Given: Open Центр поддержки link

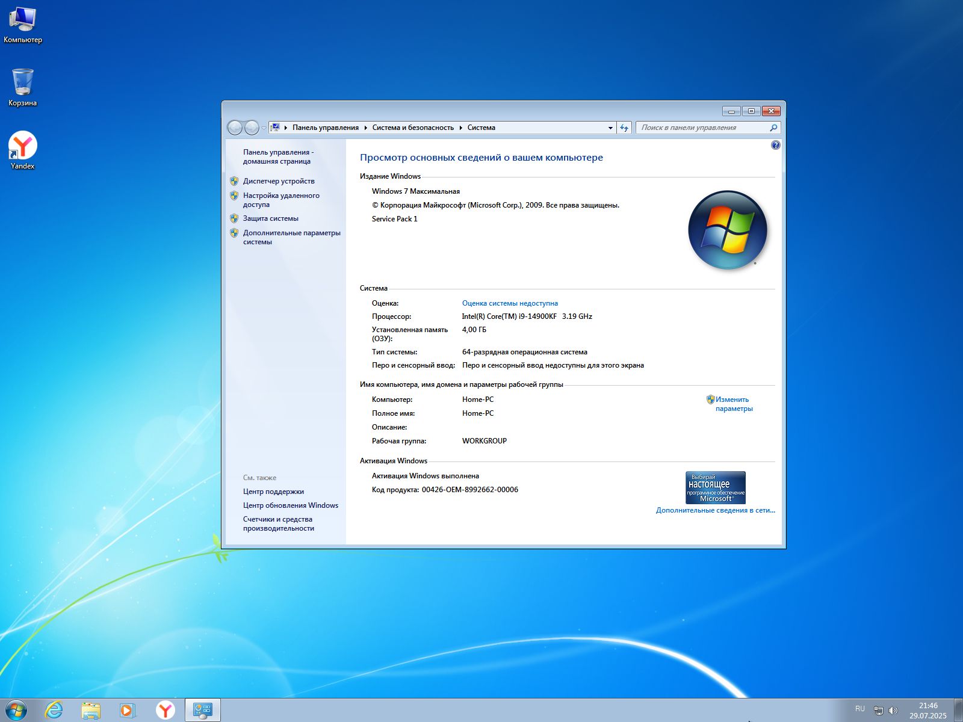Looking at the screenshot, I should coord(273,492).
